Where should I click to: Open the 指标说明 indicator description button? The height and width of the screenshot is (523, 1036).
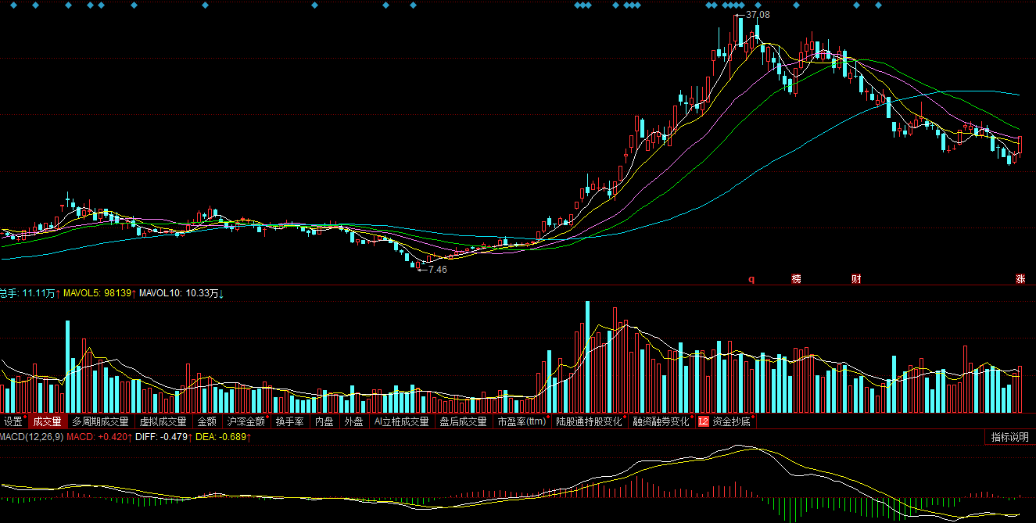[1009, 437]
